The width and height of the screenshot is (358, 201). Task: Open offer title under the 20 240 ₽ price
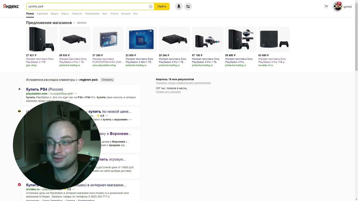coord(173,61)
